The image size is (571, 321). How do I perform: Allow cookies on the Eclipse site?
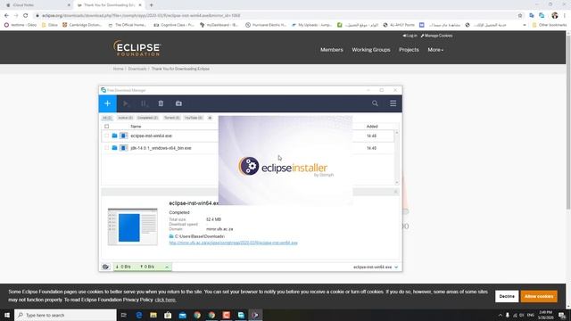coord(539,296)
